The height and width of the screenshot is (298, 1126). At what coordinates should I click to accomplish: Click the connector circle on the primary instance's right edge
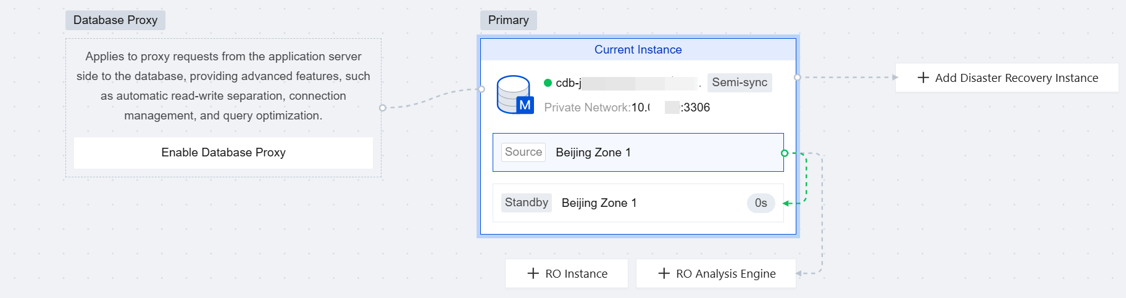point(798,78)
